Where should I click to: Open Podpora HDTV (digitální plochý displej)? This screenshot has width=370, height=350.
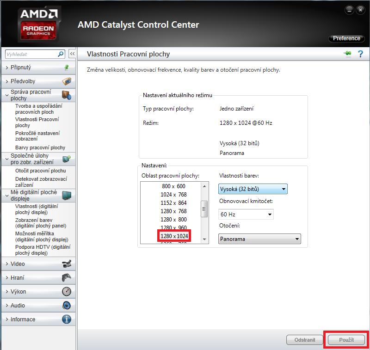point(43,250)
